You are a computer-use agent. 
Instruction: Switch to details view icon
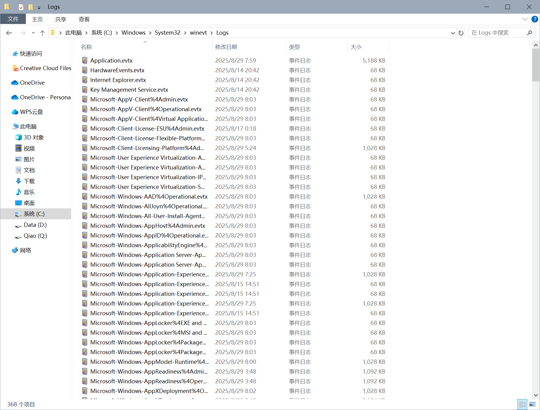pyautogui.click(x=522, y=404)
